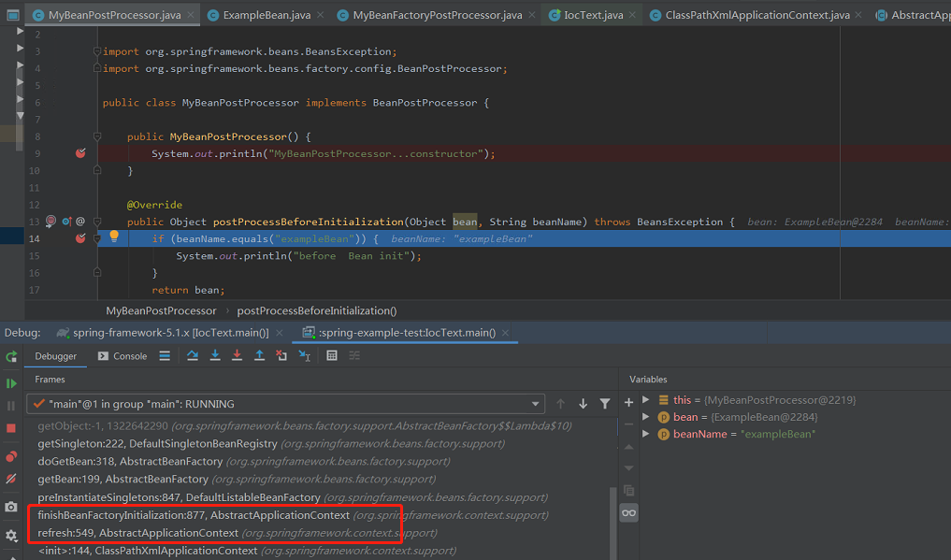Select the getSingleton:222 frame

(317, 444)
